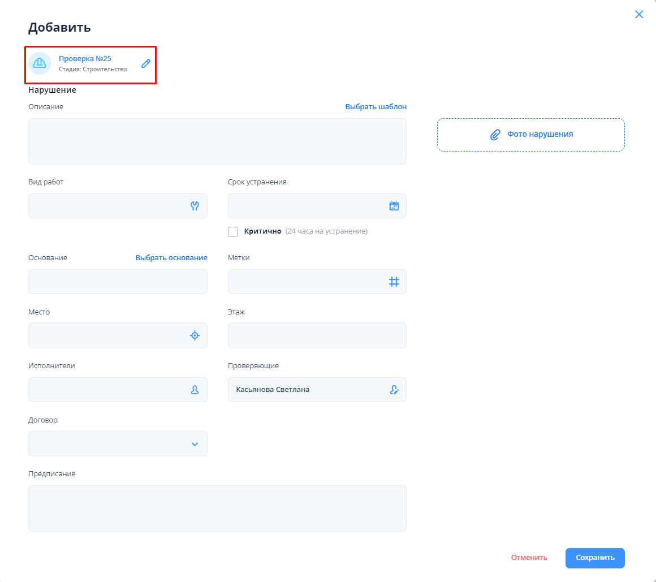The height and width of the screenshot is (582, 656).
Task: Click the person icon in Исполнители field
Action: pyautogui.click(x=195, y=390)
